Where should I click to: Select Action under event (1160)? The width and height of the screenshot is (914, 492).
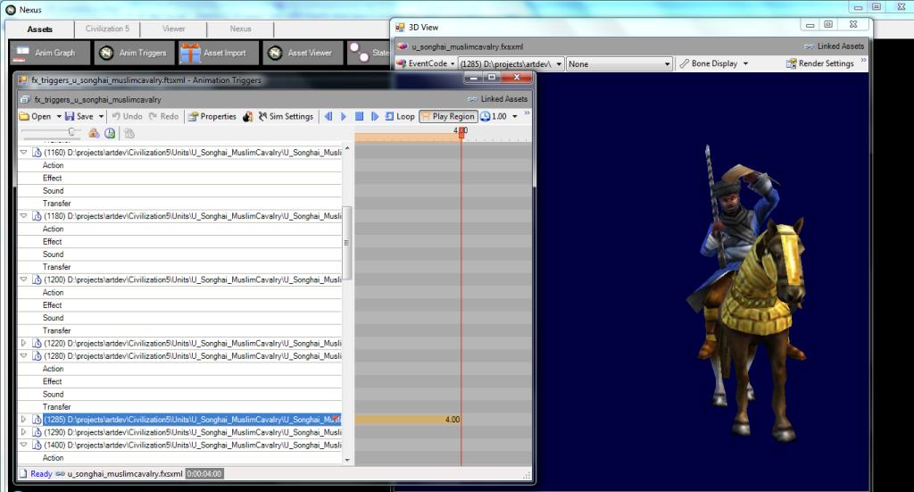(x=53, y=165)
